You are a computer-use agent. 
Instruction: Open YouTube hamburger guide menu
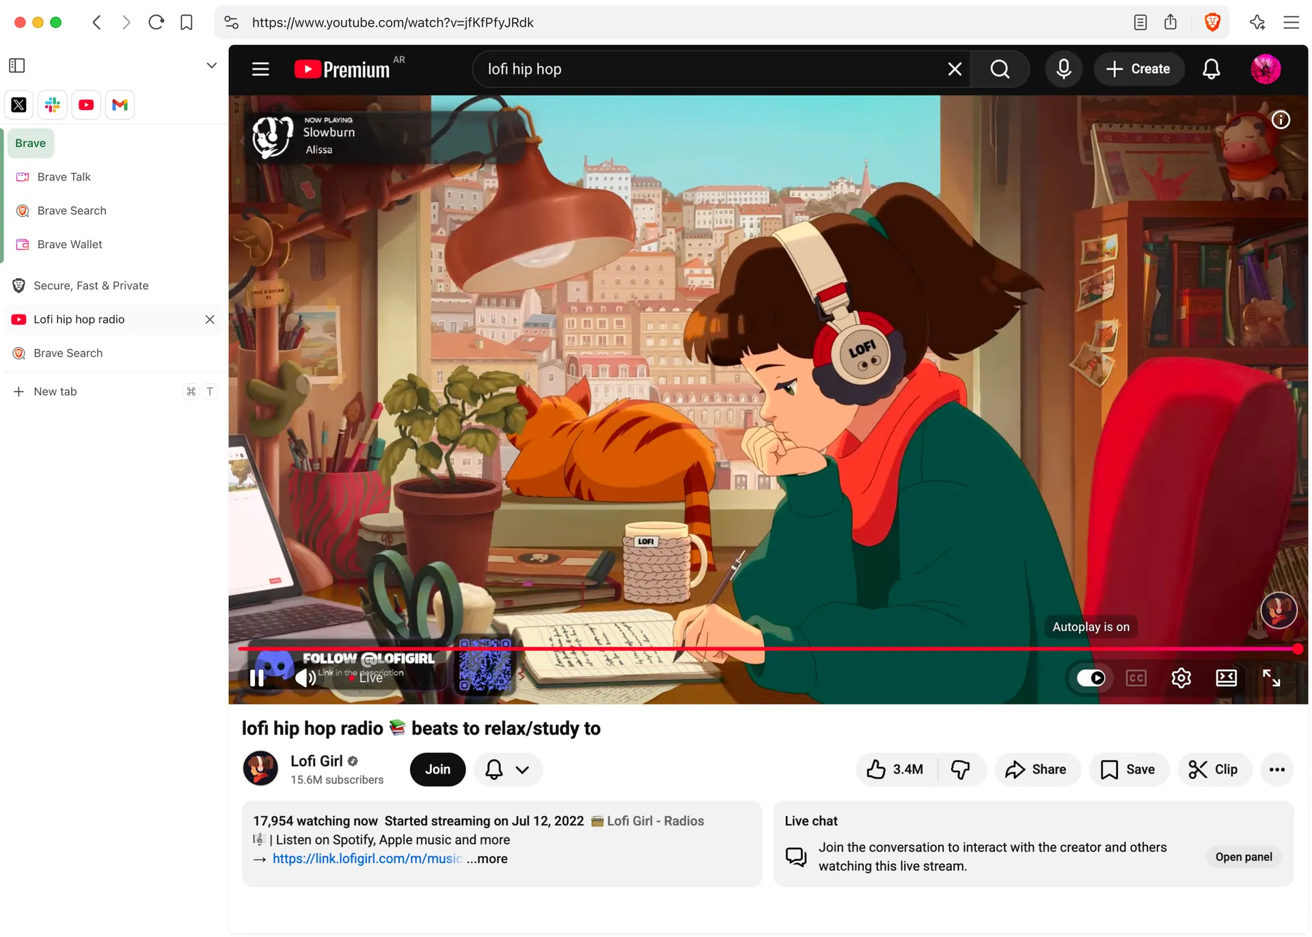tap(260, 69)
